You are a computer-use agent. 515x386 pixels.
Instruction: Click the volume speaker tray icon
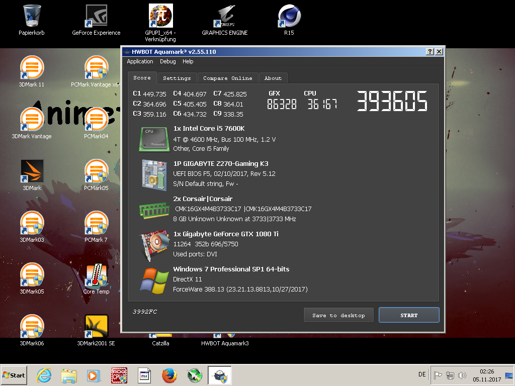click(x=462, y=375)
